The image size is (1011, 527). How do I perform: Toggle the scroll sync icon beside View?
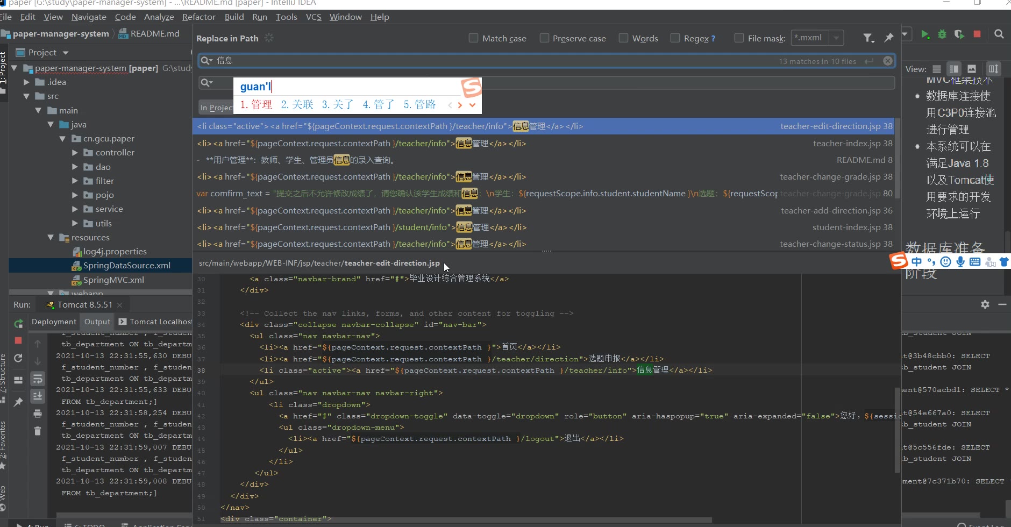pyautogui.click(x=993, y=69)
